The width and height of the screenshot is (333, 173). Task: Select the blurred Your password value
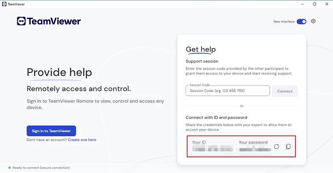[x=255, y=149]
